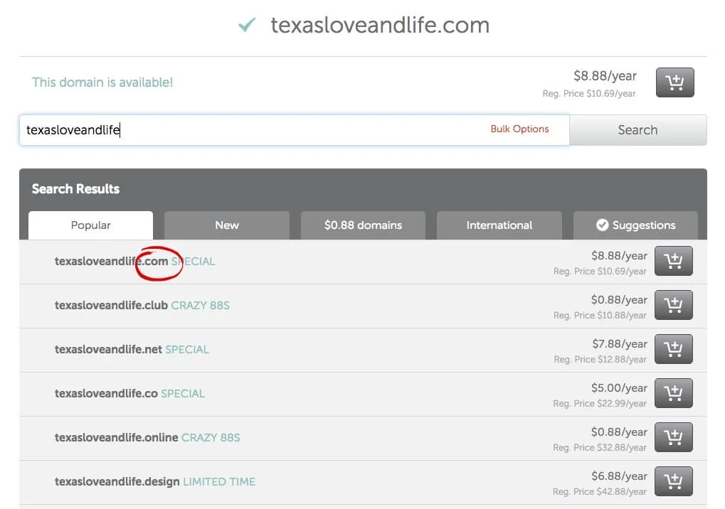
Task: Click cart icon for texasloveandlife.co
Action: [x=673, y=393]
